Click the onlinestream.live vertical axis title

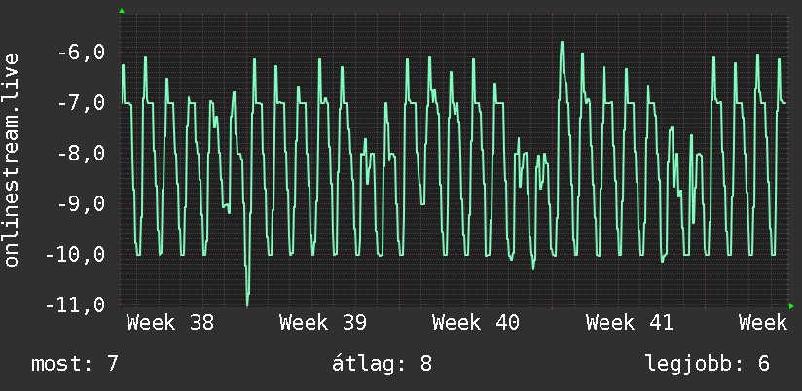[x=11, y=160]
